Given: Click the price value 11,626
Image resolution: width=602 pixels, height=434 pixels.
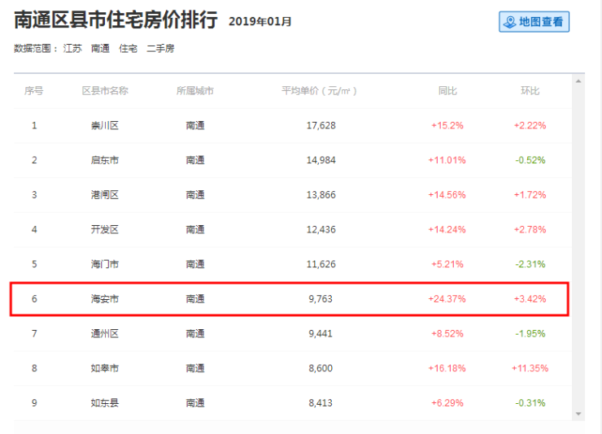Looking at the screenshot, I should click(x=321, y=264).
